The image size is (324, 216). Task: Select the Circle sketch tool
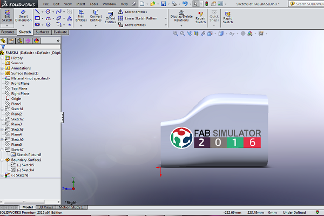point(48,12)
